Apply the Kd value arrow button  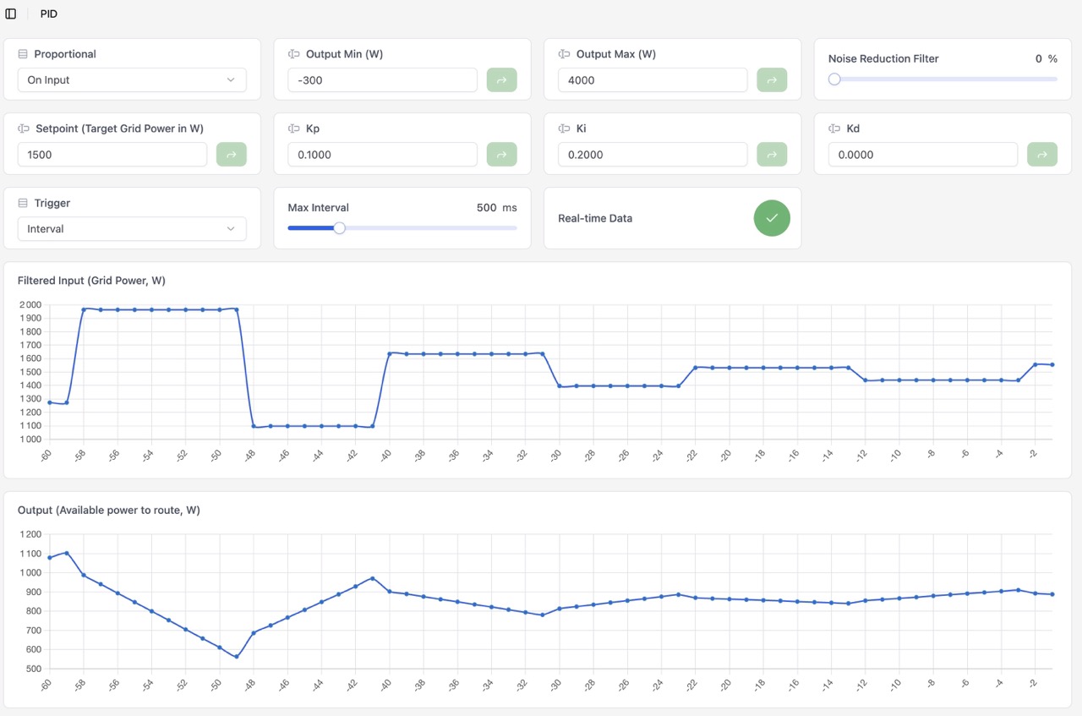(x=1042, y=155)
